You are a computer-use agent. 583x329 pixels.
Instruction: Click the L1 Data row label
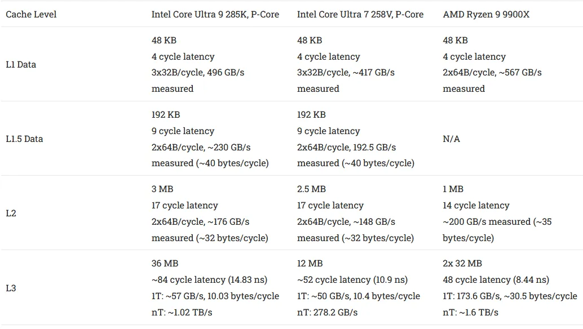(21, 65)
